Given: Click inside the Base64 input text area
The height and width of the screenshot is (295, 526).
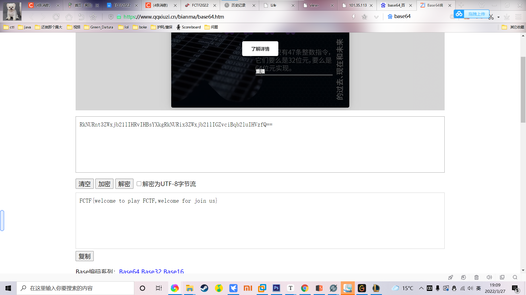Looking at the screenshot, I should (260, 147).
